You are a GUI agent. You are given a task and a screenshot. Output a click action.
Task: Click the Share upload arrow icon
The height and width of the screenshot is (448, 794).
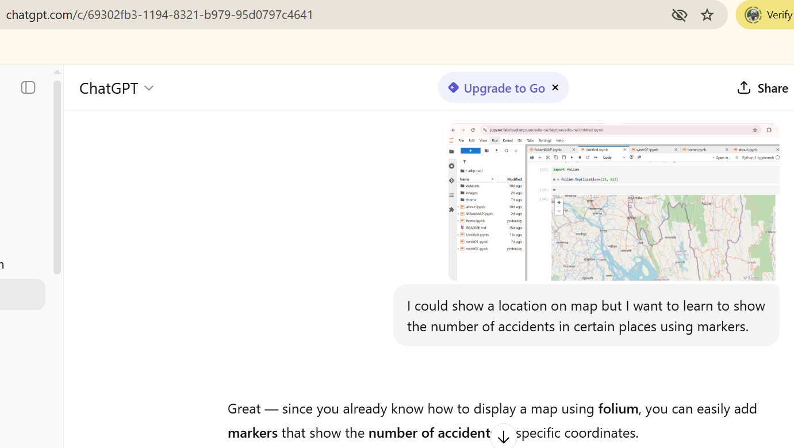coord(744,87)
